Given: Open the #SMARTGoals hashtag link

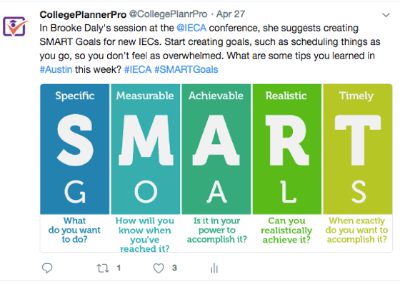Looking at the screenshot, I should click(186, 69).
